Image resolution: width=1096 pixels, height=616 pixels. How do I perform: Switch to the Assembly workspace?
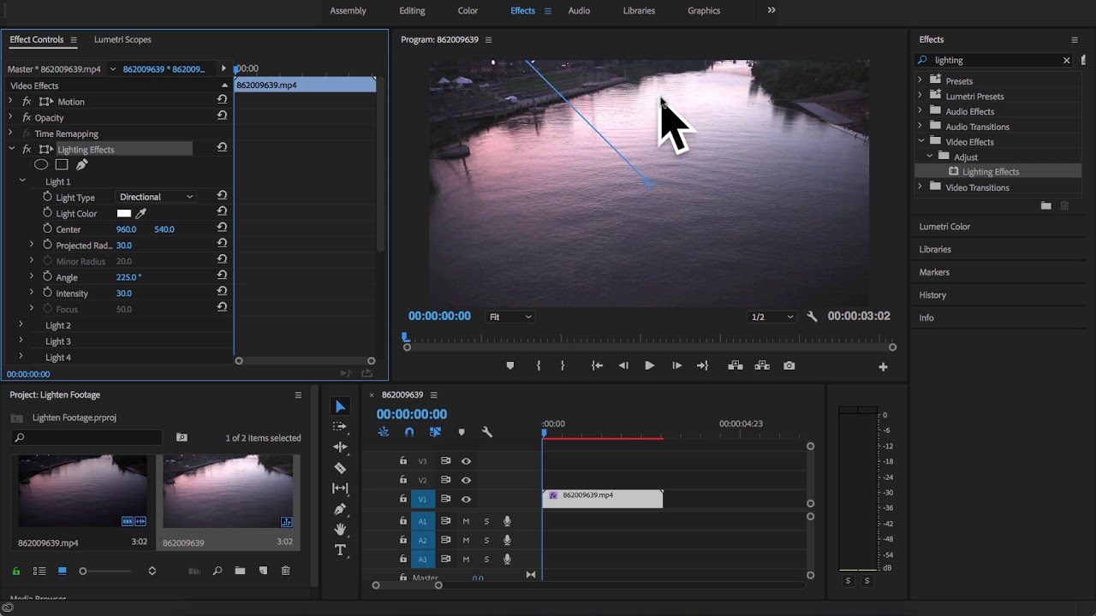(x=348, y=10)
